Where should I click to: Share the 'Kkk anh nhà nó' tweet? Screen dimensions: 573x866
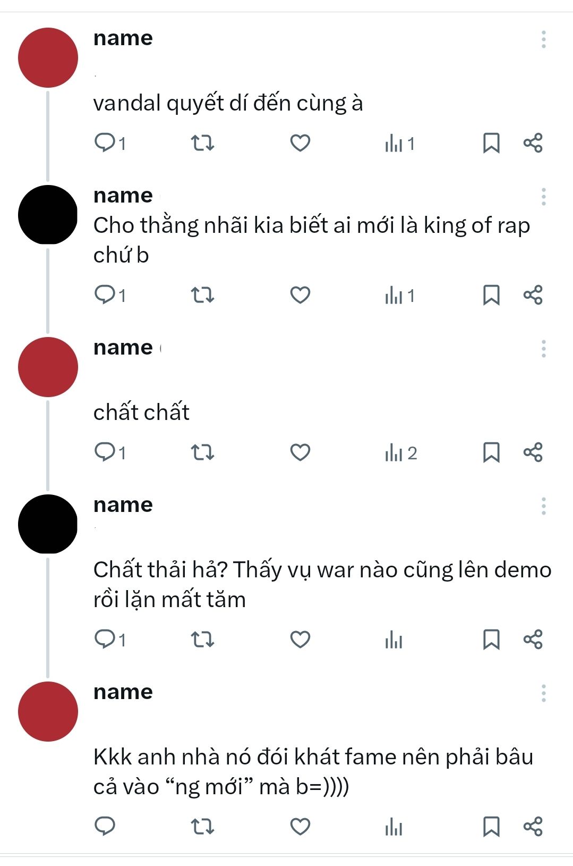(533, 827)
